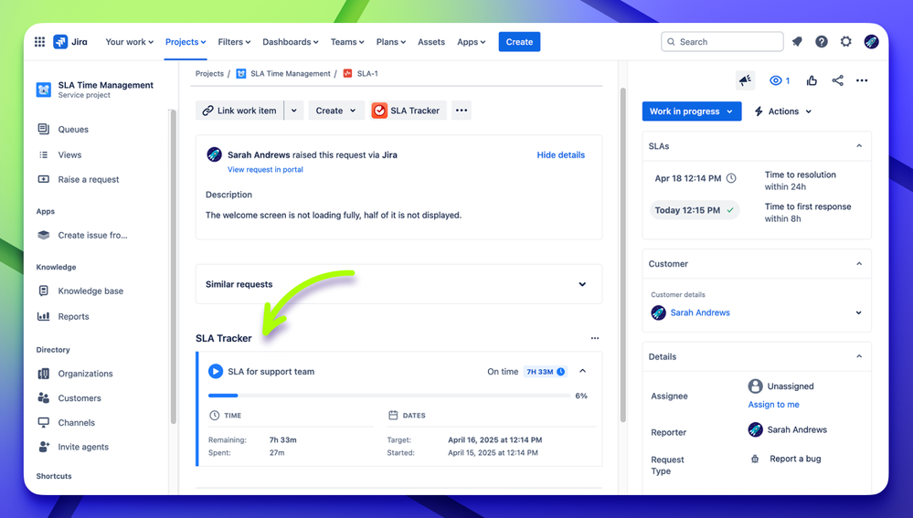Open Channels in sidebar
Screen dimensions: 913x518
click(76, 423)
